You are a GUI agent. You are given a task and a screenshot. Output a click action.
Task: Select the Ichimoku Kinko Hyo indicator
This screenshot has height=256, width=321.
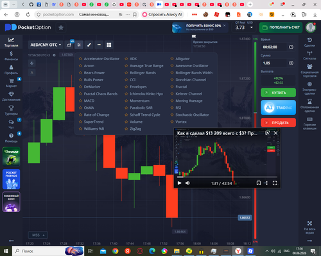tap(146, 93)
